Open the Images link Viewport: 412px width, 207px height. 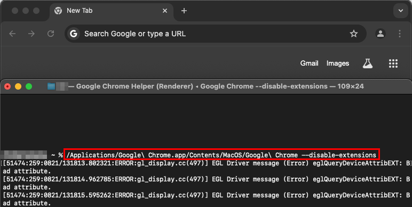click(338, 63)
